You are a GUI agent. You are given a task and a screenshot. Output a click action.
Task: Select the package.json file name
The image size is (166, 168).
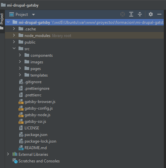36,135
